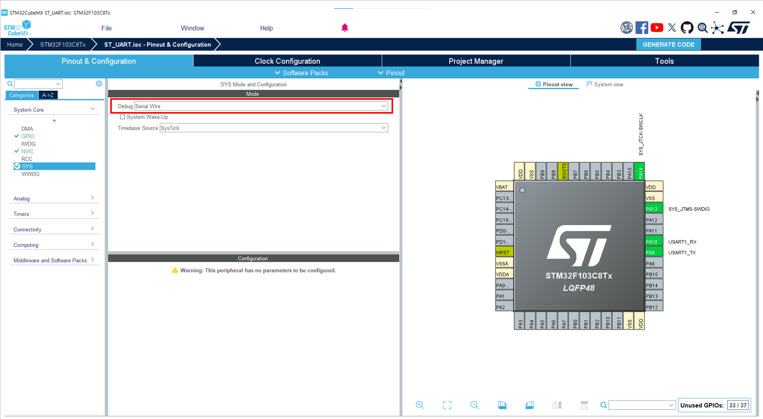Select pin PA13 on the chip
Image resolution: width=763 pixels, height=419 pixels.
coord(654,209)
